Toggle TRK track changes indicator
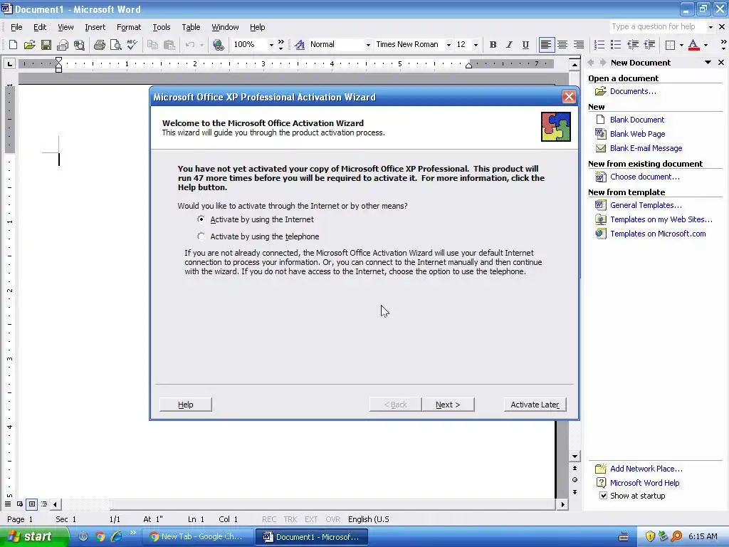This screenshot has height=547, width=729. 290,519
